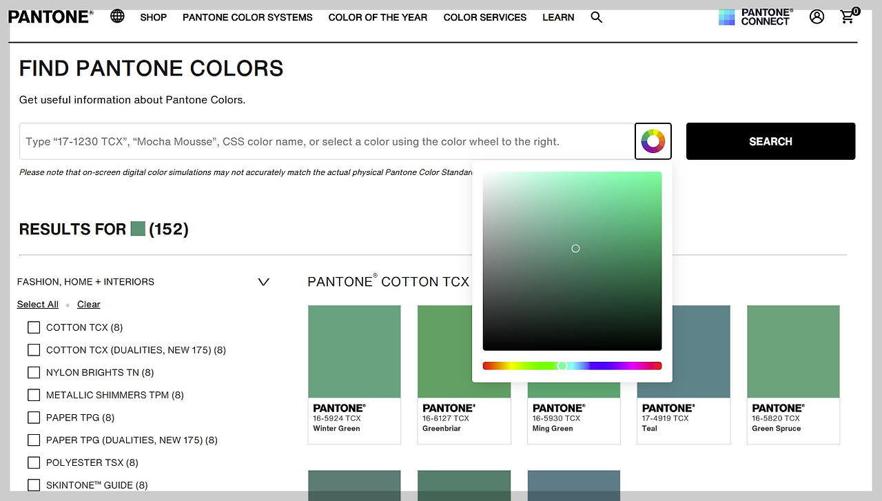Screen dimensions: 882x501
Task: Check COTTON TCX (DUALITIES, NEW 175) checkbox
Action: point(34,350)
